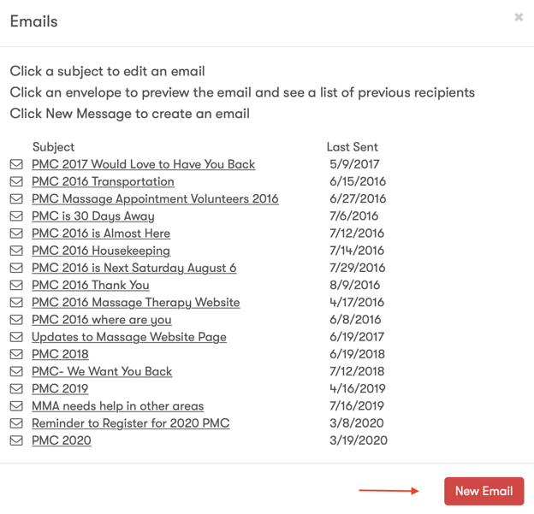This screenshot has width=534, height=514.
Task: Preview the PMC 2020 email envelope
Action: [16, 440]
